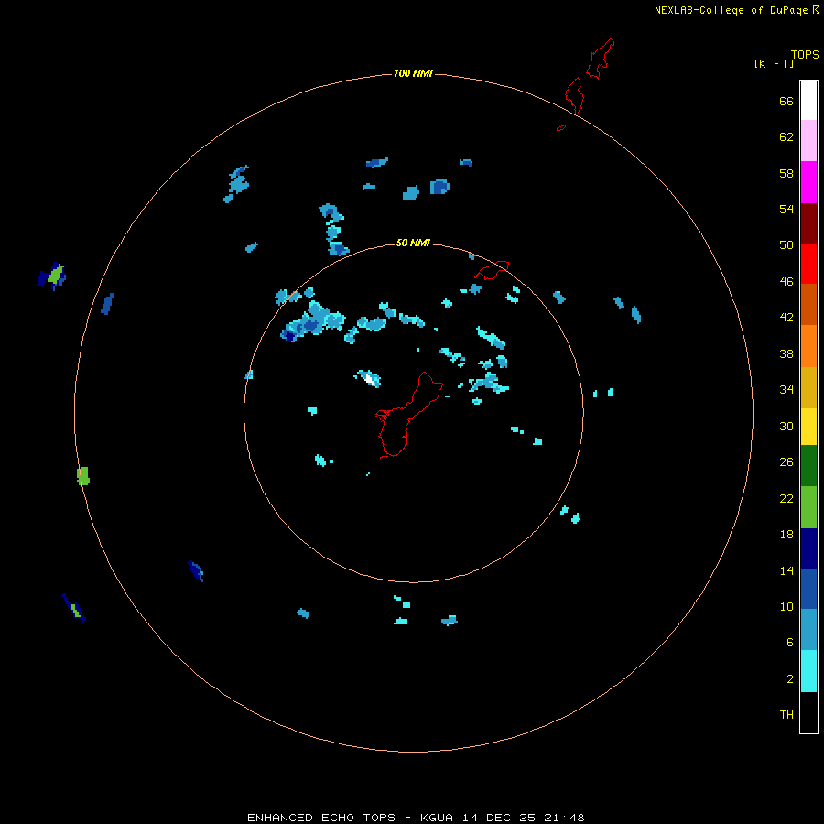This screenshot has width=824, height=824.
Task: Click the '100 NMI' range ring label
Action: pos(413,73)
